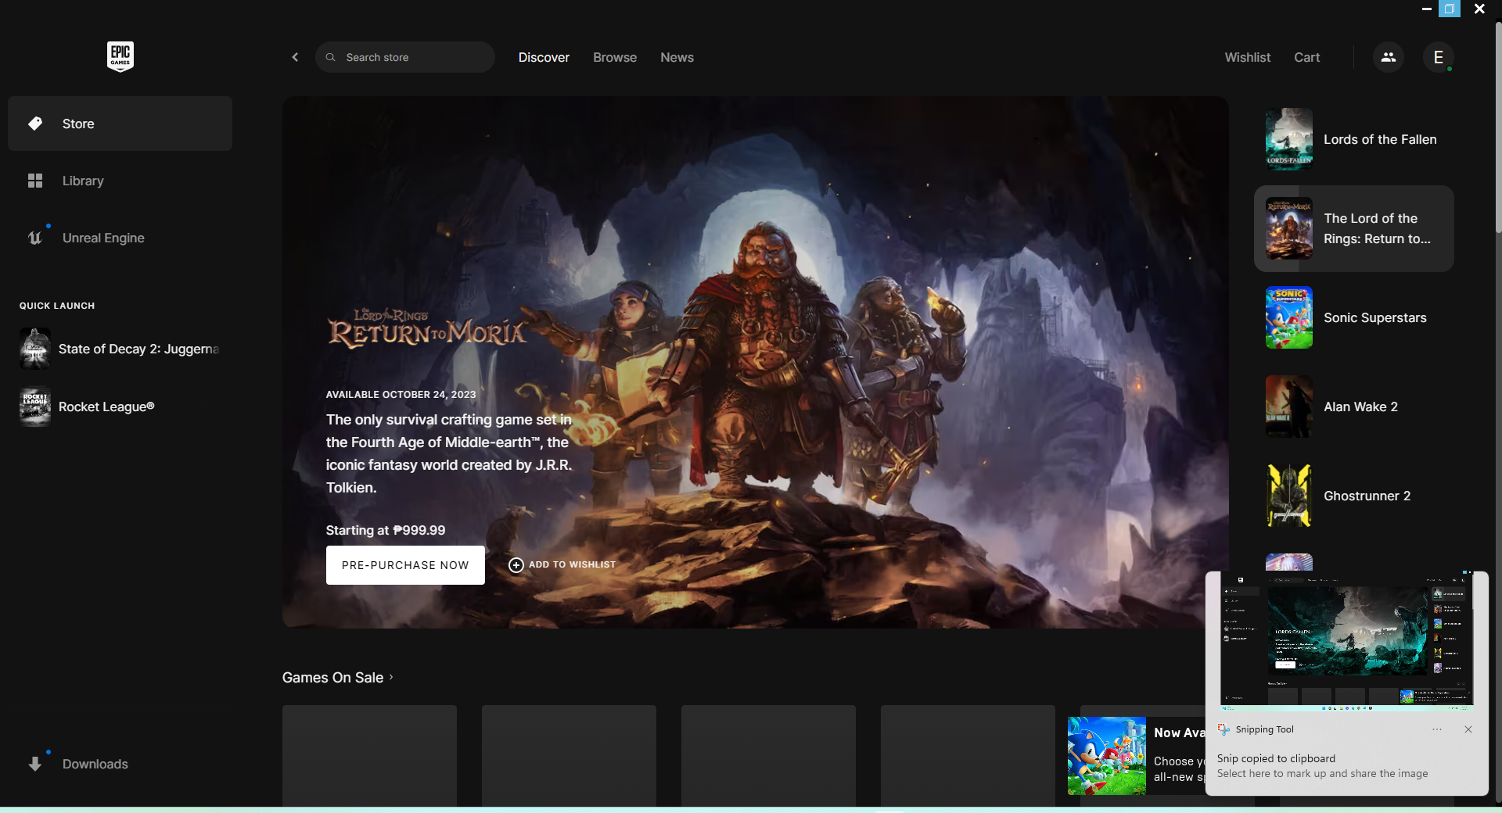Select Alan Wake 2 in carousel list

point(1353,406)
